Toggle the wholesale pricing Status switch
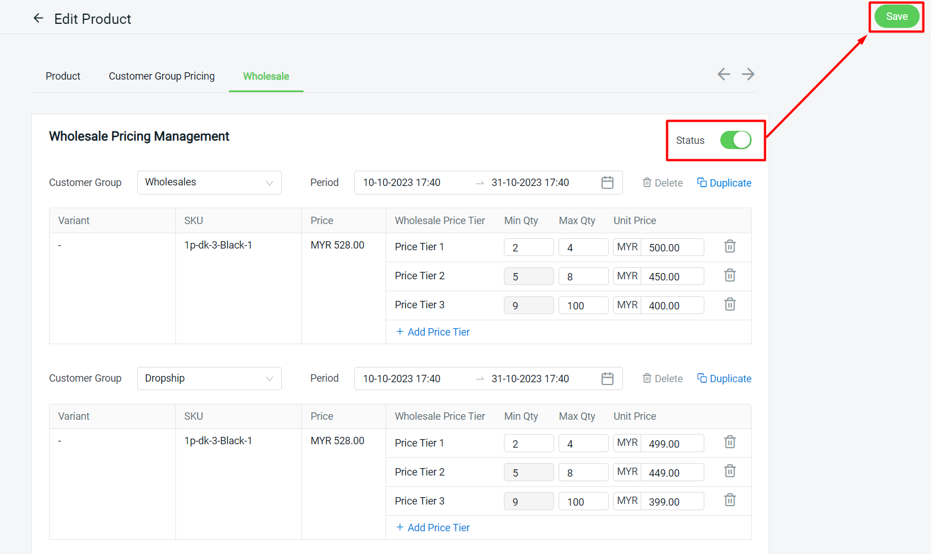931x554 pixels. 735,140
